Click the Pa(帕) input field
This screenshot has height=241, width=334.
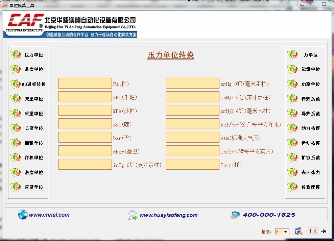[x=85, y=83]
